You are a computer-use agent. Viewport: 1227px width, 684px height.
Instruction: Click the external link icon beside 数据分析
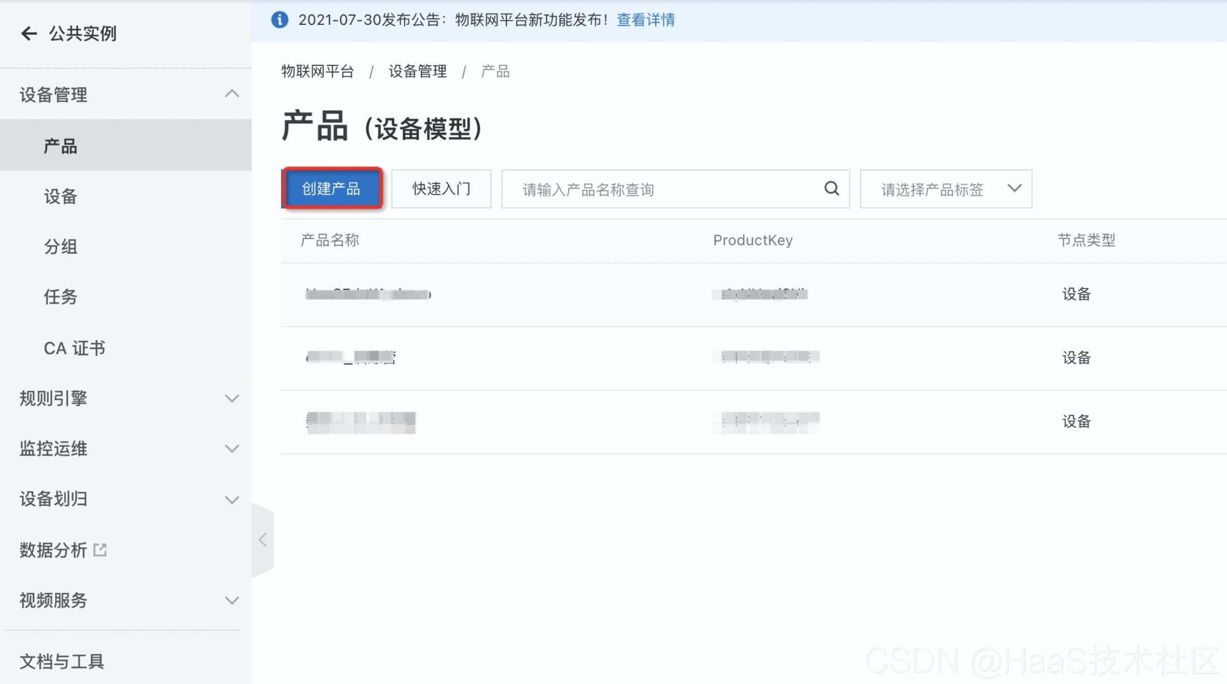pos(100,550)
